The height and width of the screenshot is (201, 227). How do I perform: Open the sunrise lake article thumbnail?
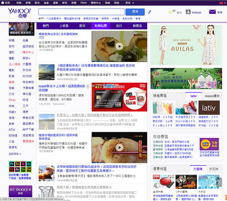click(46, 73)
